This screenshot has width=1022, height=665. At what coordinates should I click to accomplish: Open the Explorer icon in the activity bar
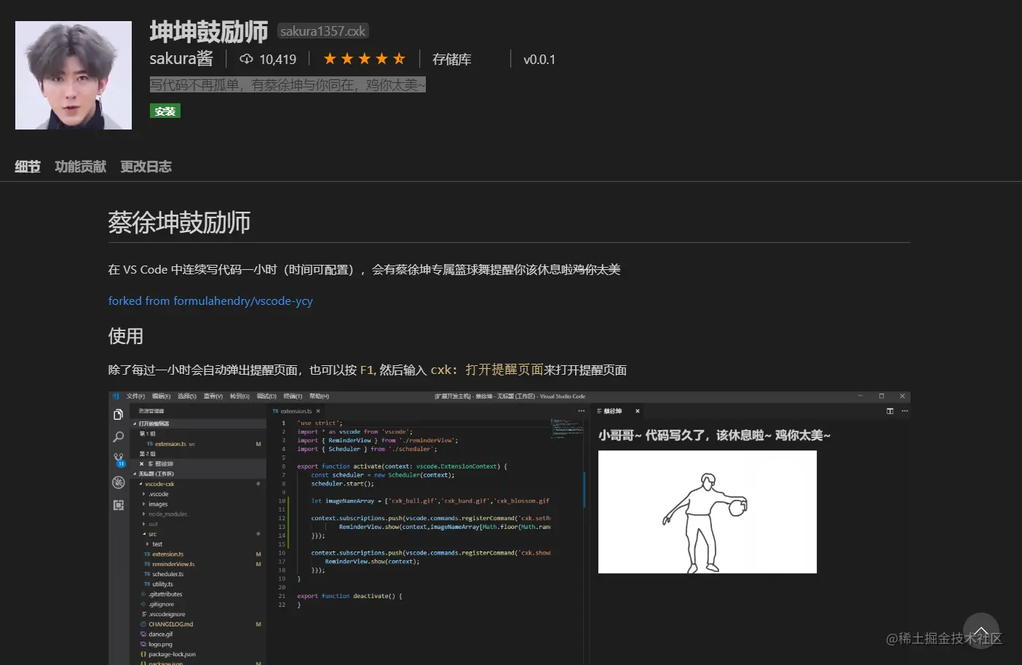pyautogui.click(x=118, y=415)
